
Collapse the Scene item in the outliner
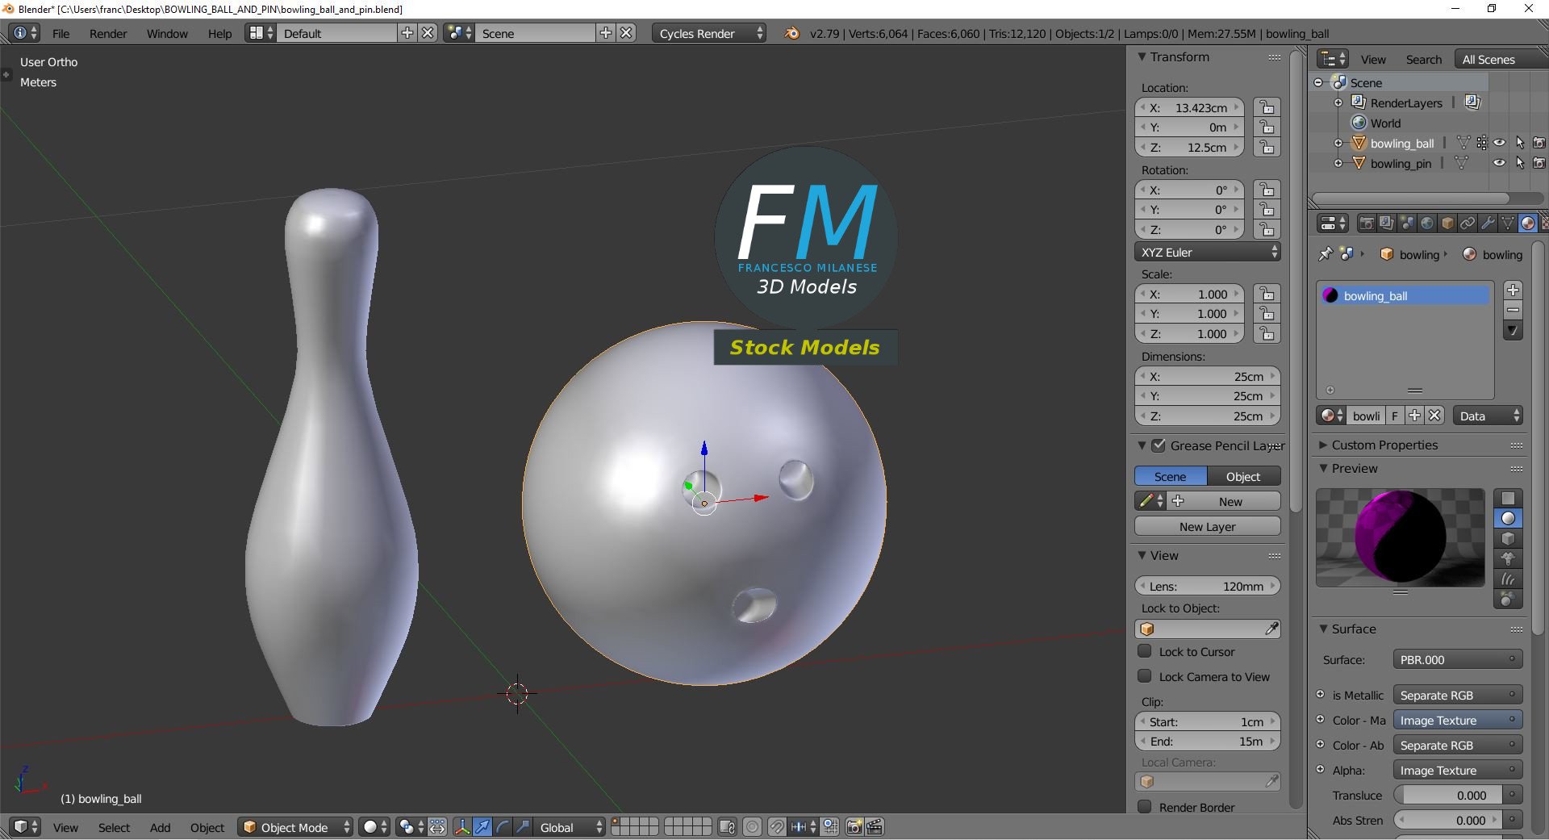[1317, 82]
